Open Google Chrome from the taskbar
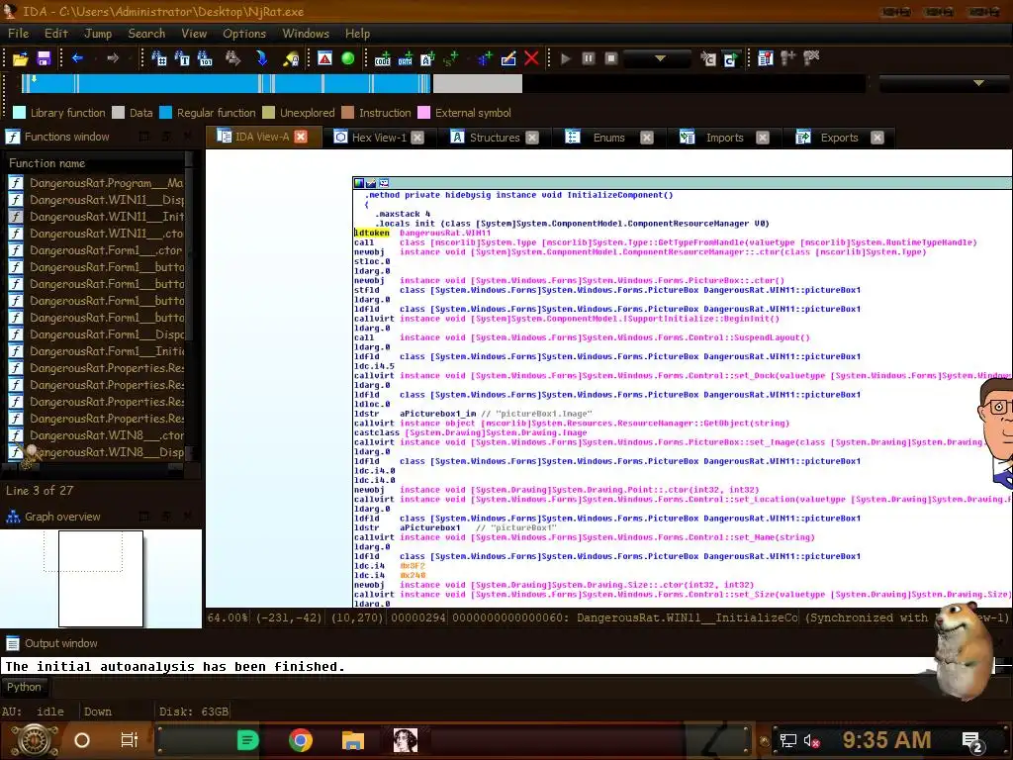Viewport: 1013px width, 760px height. (301, 740)
